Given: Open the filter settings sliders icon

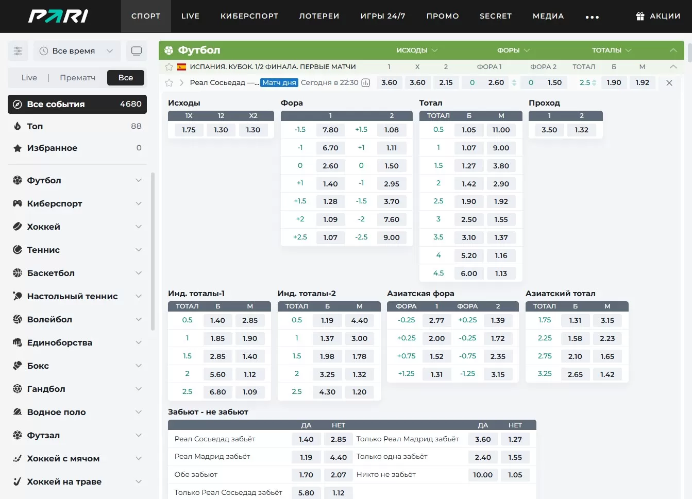Looking at the screenshot, I should tap(18, 51).
